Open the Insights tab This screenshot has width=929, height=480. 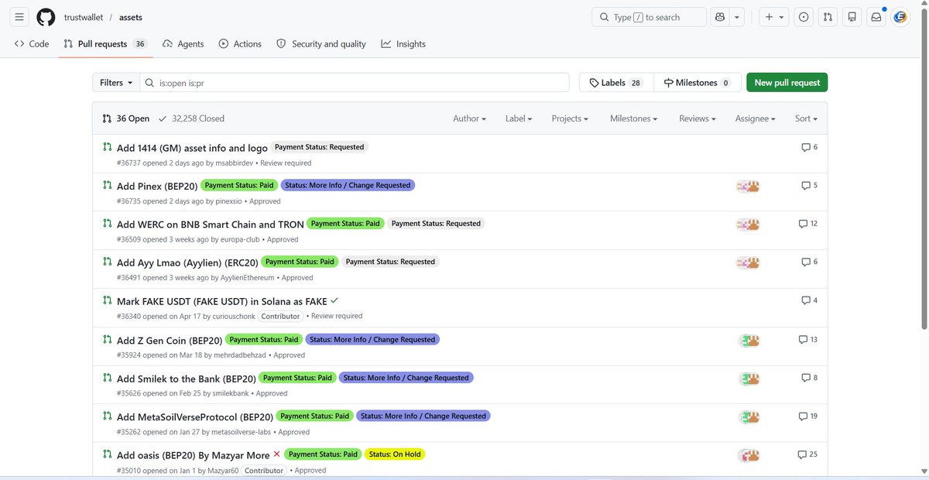point(403,44)
